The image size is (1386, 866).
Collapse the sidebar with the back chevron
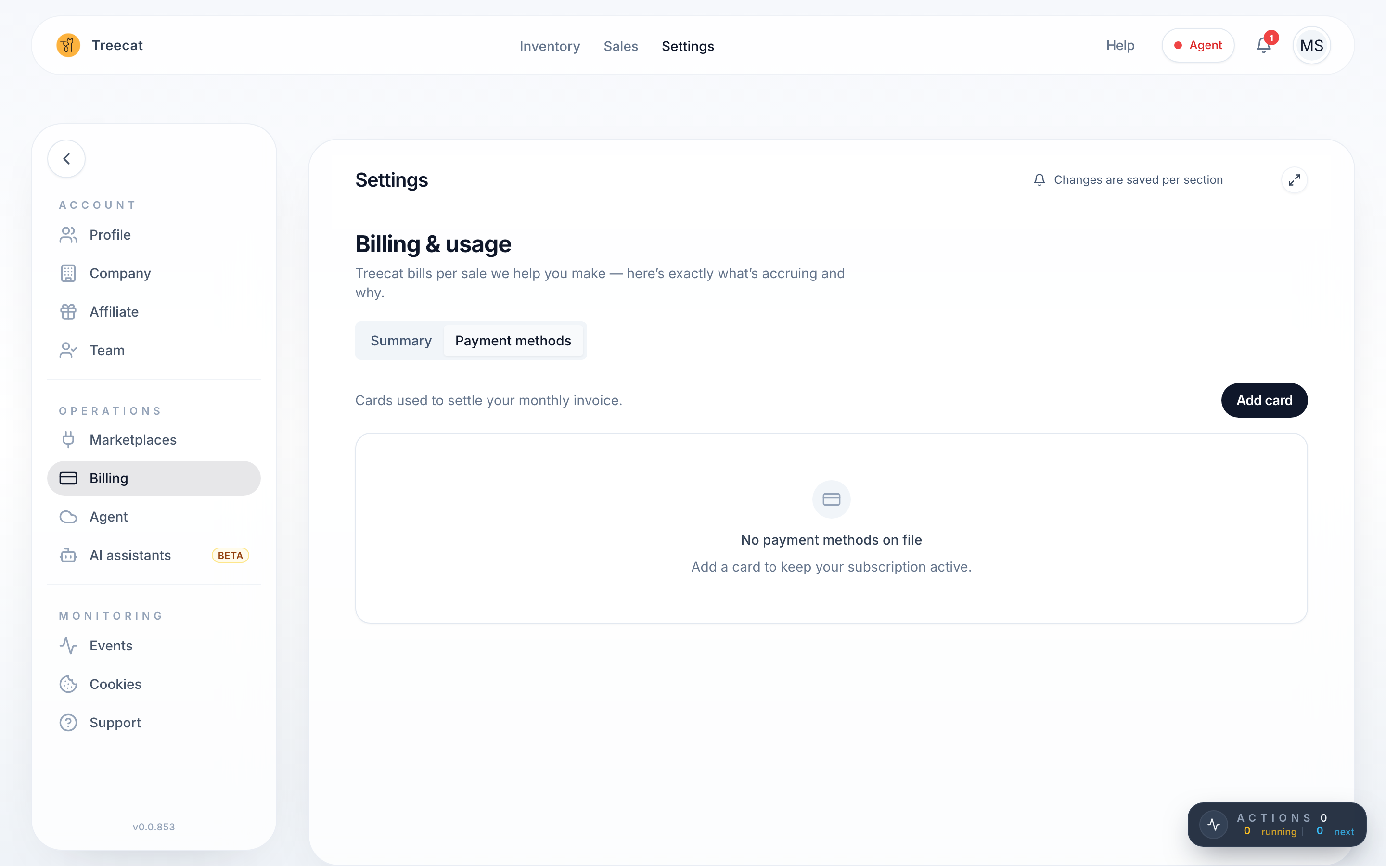[x=66, y=159]
